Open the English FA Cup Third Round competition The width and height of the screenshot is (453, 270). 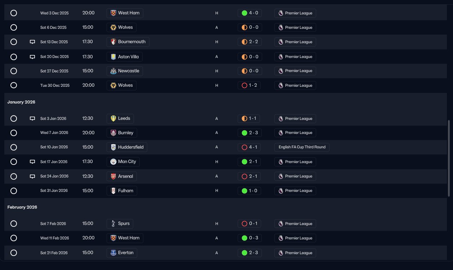click(x=302, y=147)
